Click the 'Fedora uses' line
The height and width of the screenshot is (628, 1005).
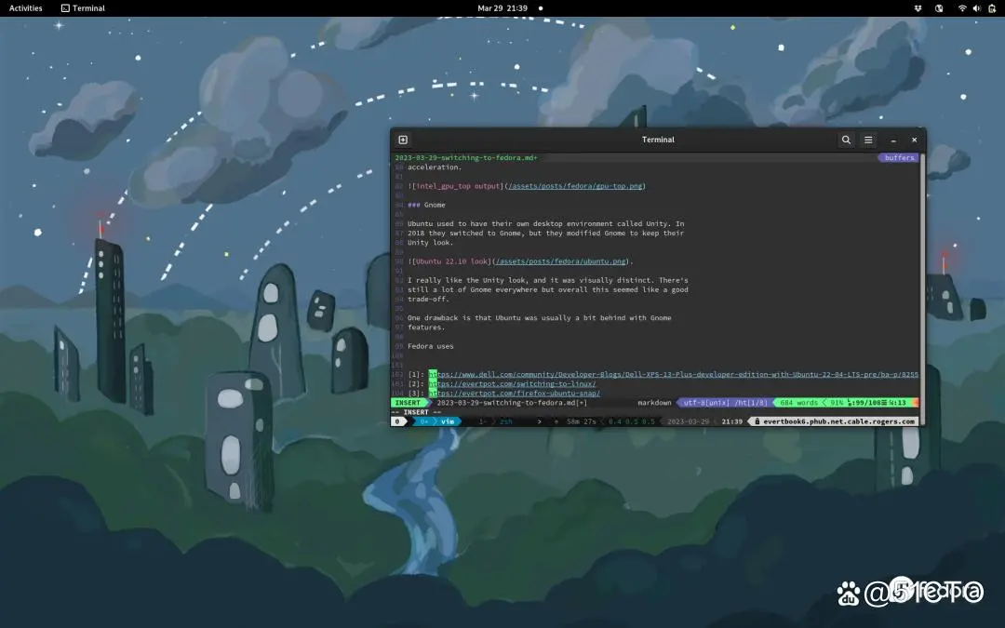click(430, 346)
